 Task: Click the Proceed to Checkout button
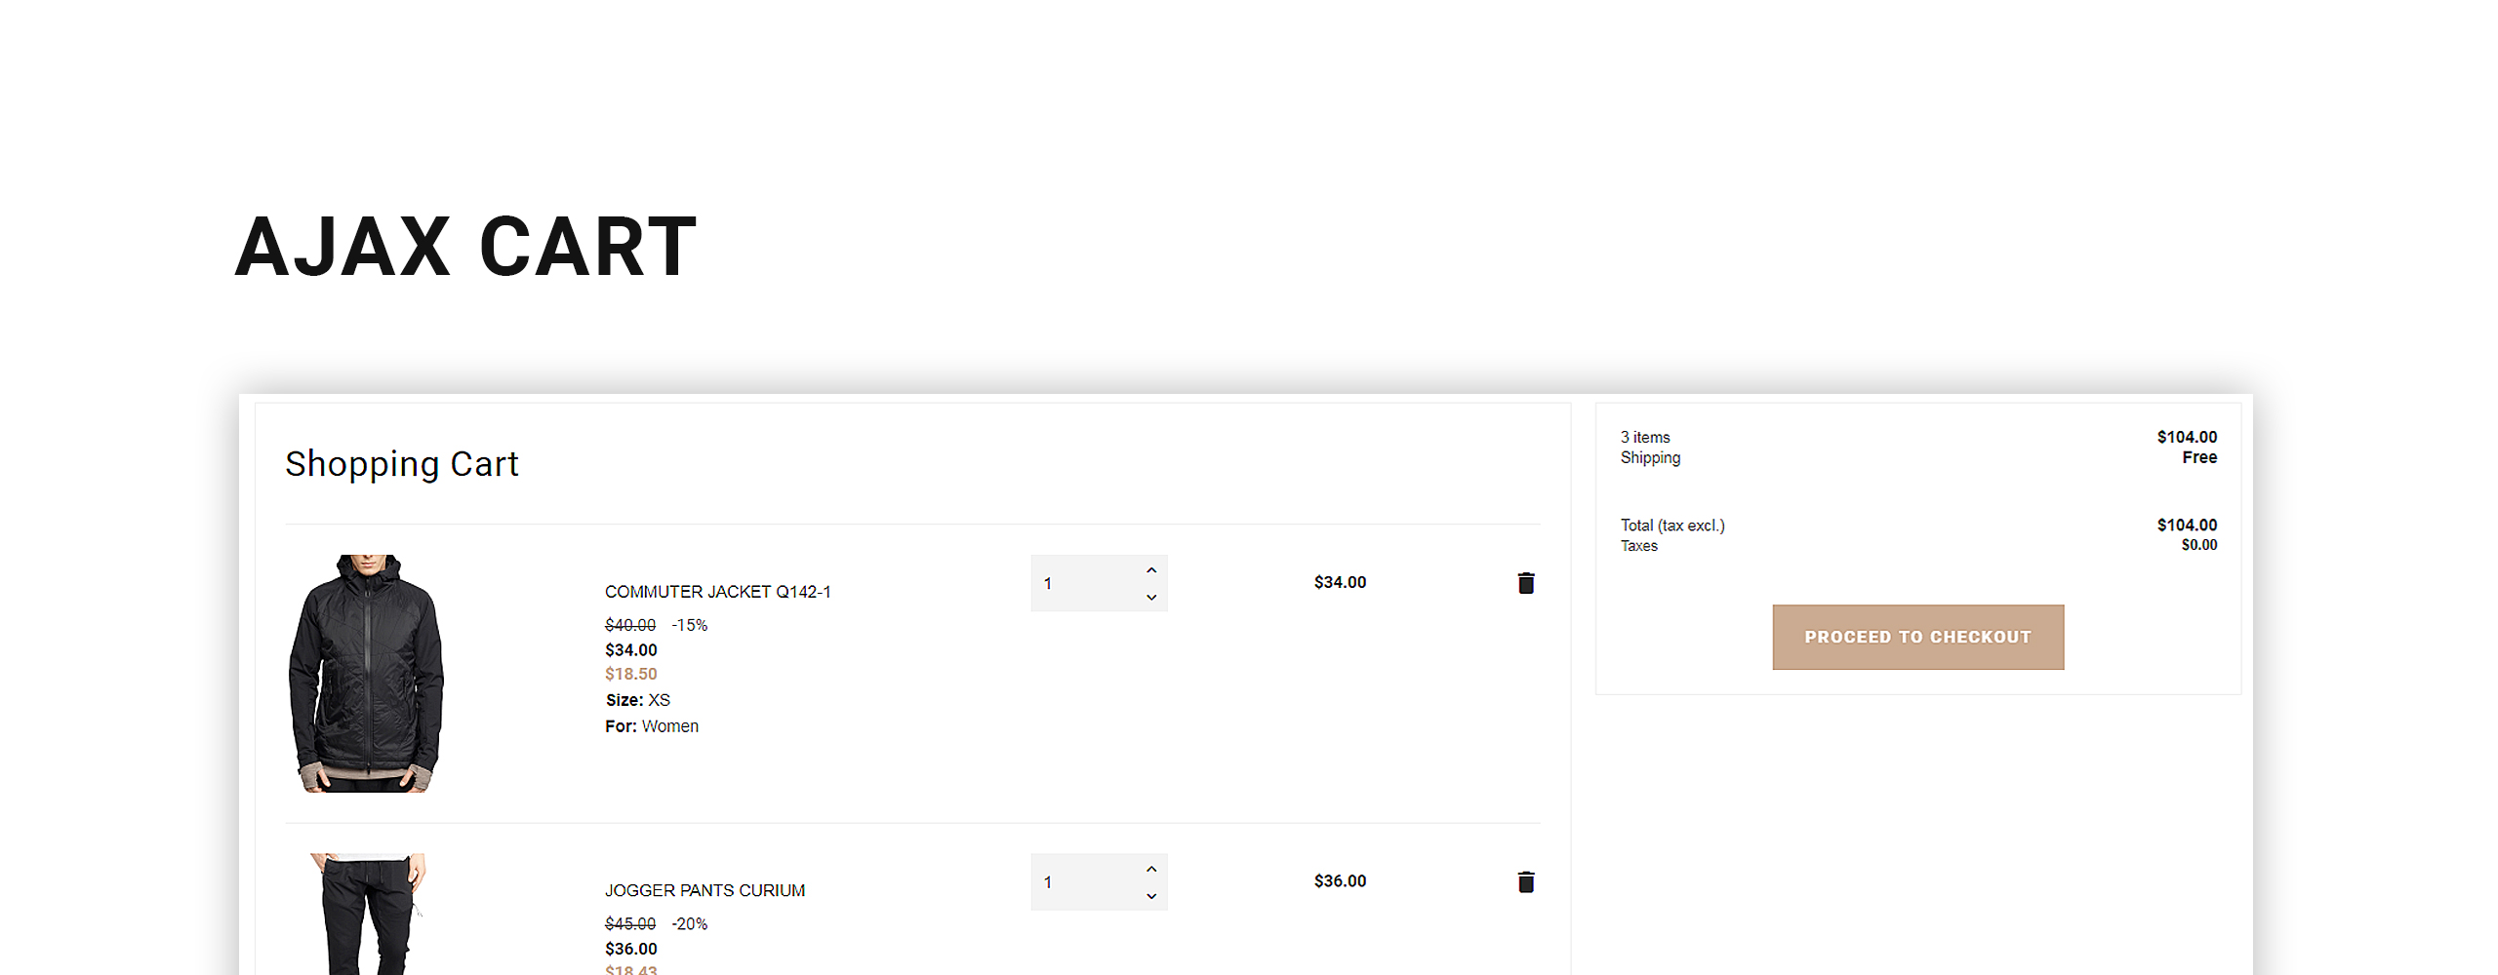tap(1917, 637)
